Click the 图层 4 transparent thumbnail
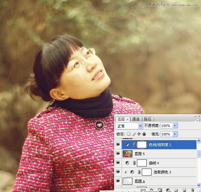The image size is (201, 192). (128, 181)
